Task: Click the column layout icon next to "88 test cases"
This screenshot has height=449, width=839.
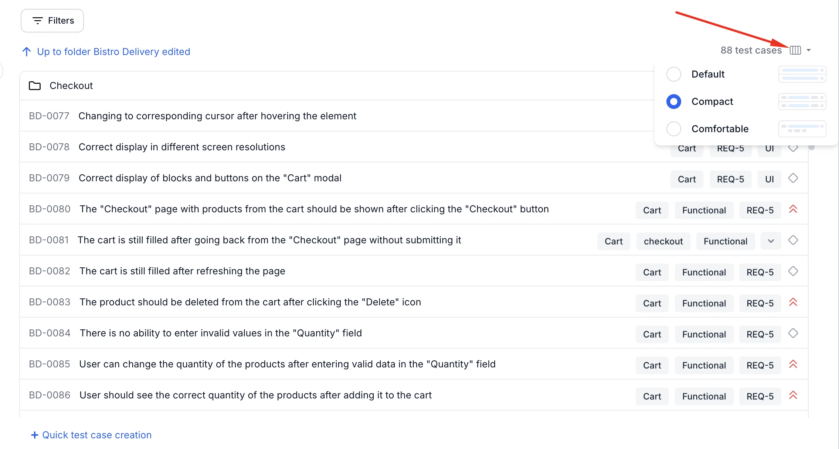Action: click(795, 50)
